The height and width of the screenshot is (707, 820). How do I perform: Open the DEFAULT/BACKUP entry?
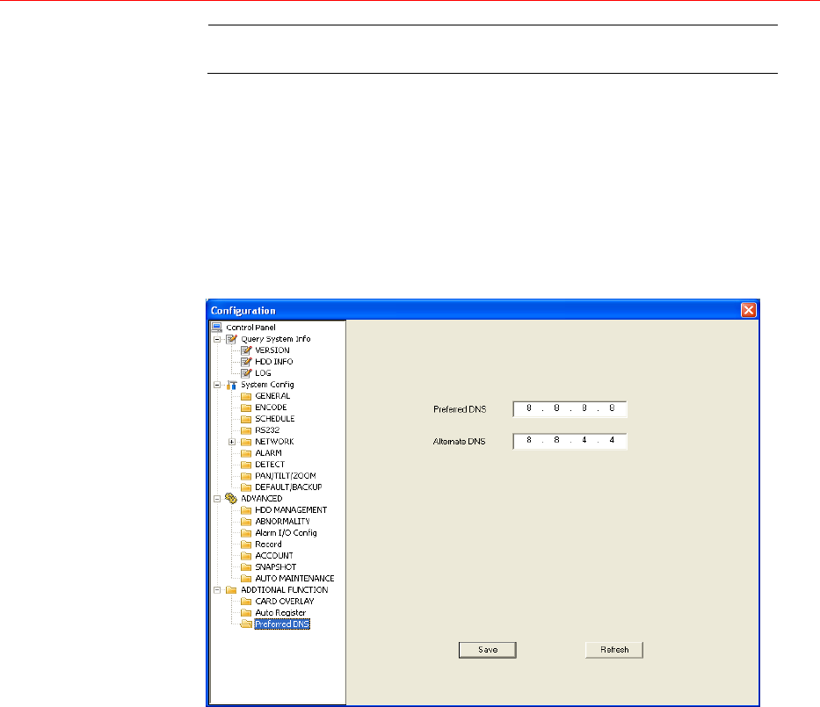pyautogui.click(x=288, y=487)
